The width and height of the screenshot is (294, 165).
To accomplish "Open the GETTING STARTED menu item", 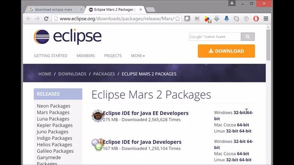I will point(51,56).
